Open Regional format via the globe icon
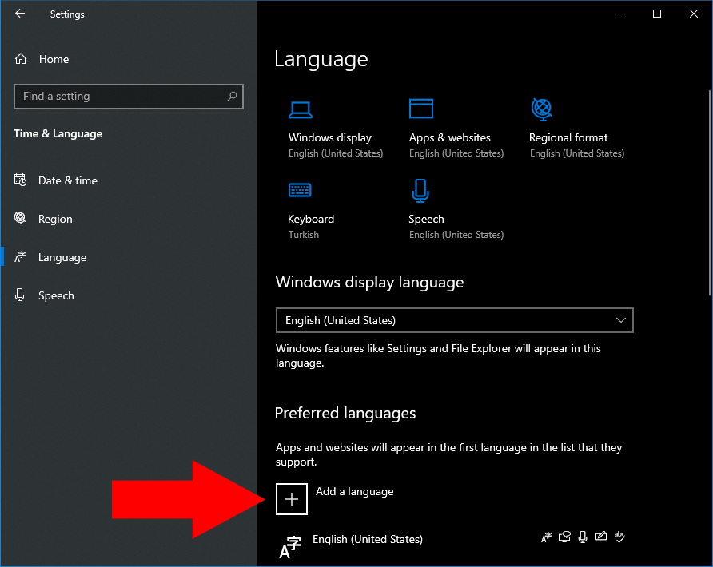 [541, 109]
